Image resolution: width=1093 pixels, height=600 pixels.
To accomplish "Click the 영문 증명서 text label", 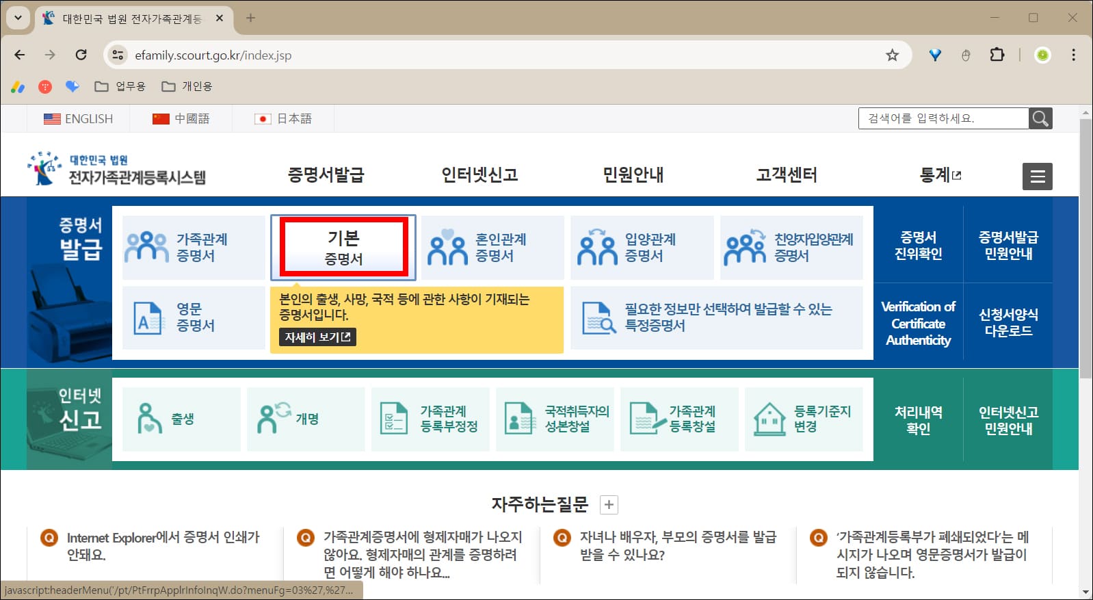I will 196,317.
